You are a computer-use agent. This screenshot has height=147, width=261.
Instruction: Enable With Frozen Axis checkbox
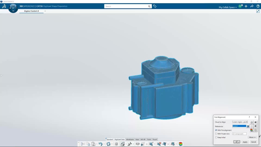point(216,134)
